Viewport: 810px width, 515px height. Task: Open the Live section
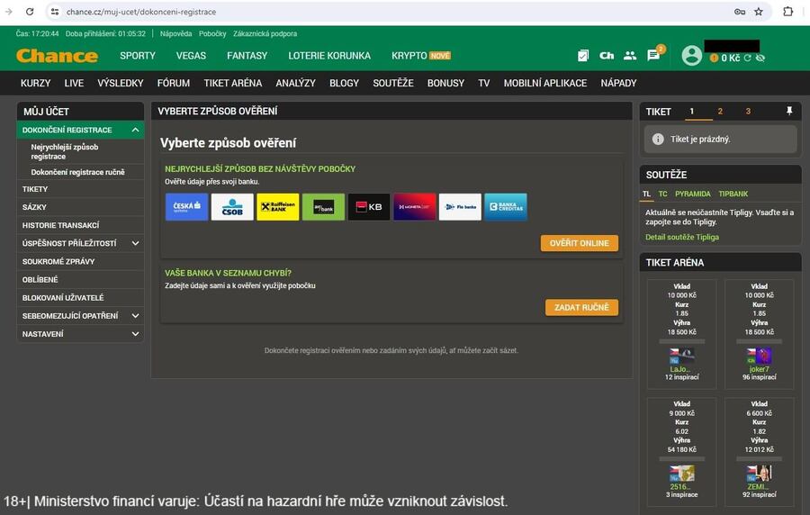pyautogui.click(x=74, y=83)
